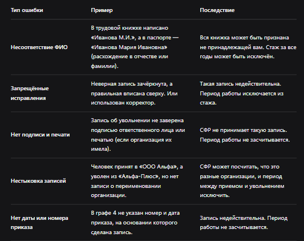
Task: Click the example about crossed-out entry and corrector
Action: tap(134, 93)
